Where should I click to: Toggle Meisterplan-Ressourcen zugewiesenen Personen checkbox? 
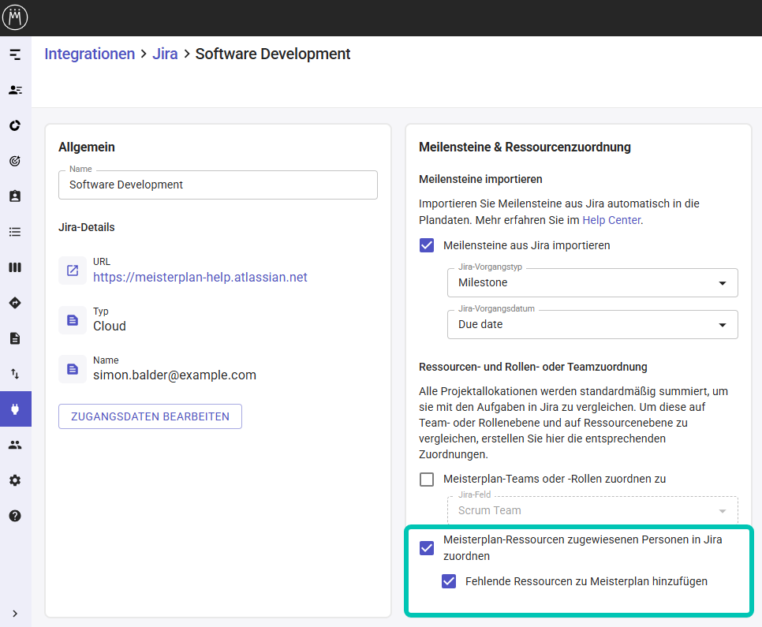(427, 548)
